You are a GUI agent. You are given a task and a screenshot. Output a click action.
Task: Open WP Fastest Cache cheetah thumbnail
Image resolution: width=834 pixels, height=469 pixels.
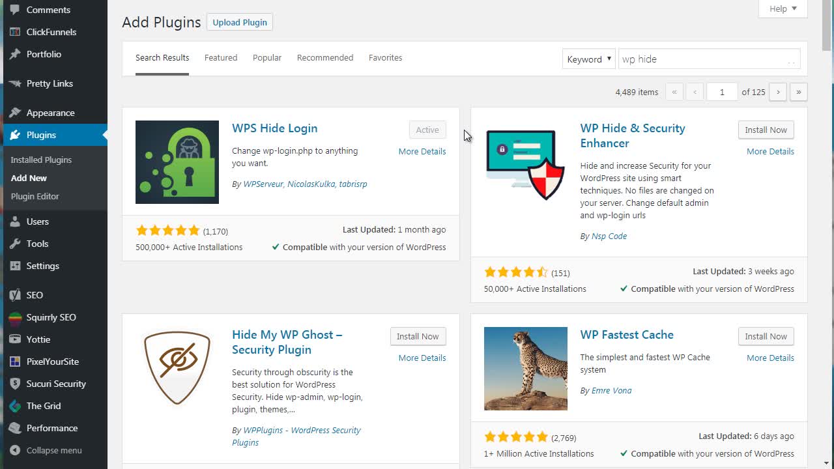(x=526, y=369)
